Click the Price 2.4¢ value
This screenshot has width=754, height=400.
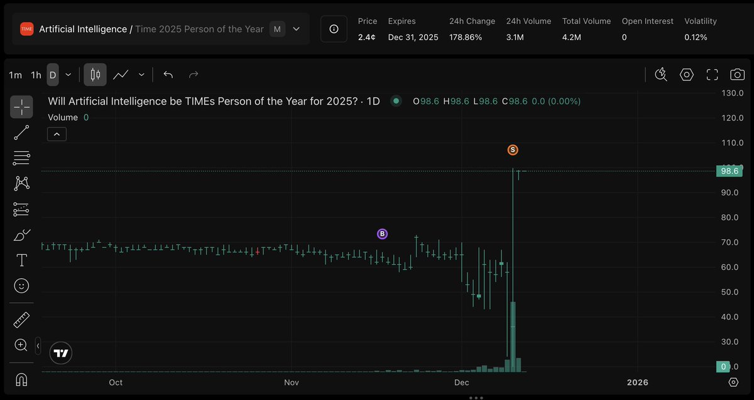pyautogui.click(x=367, y=38)
